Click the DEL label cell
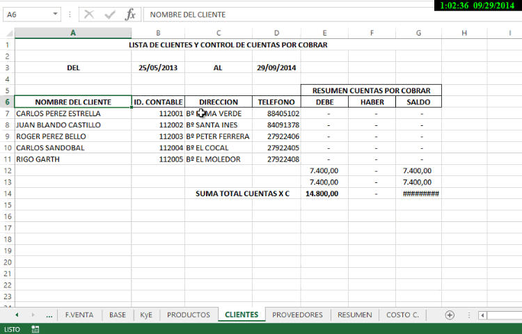Screen dimensions: 522x334 tap(73, 68)
